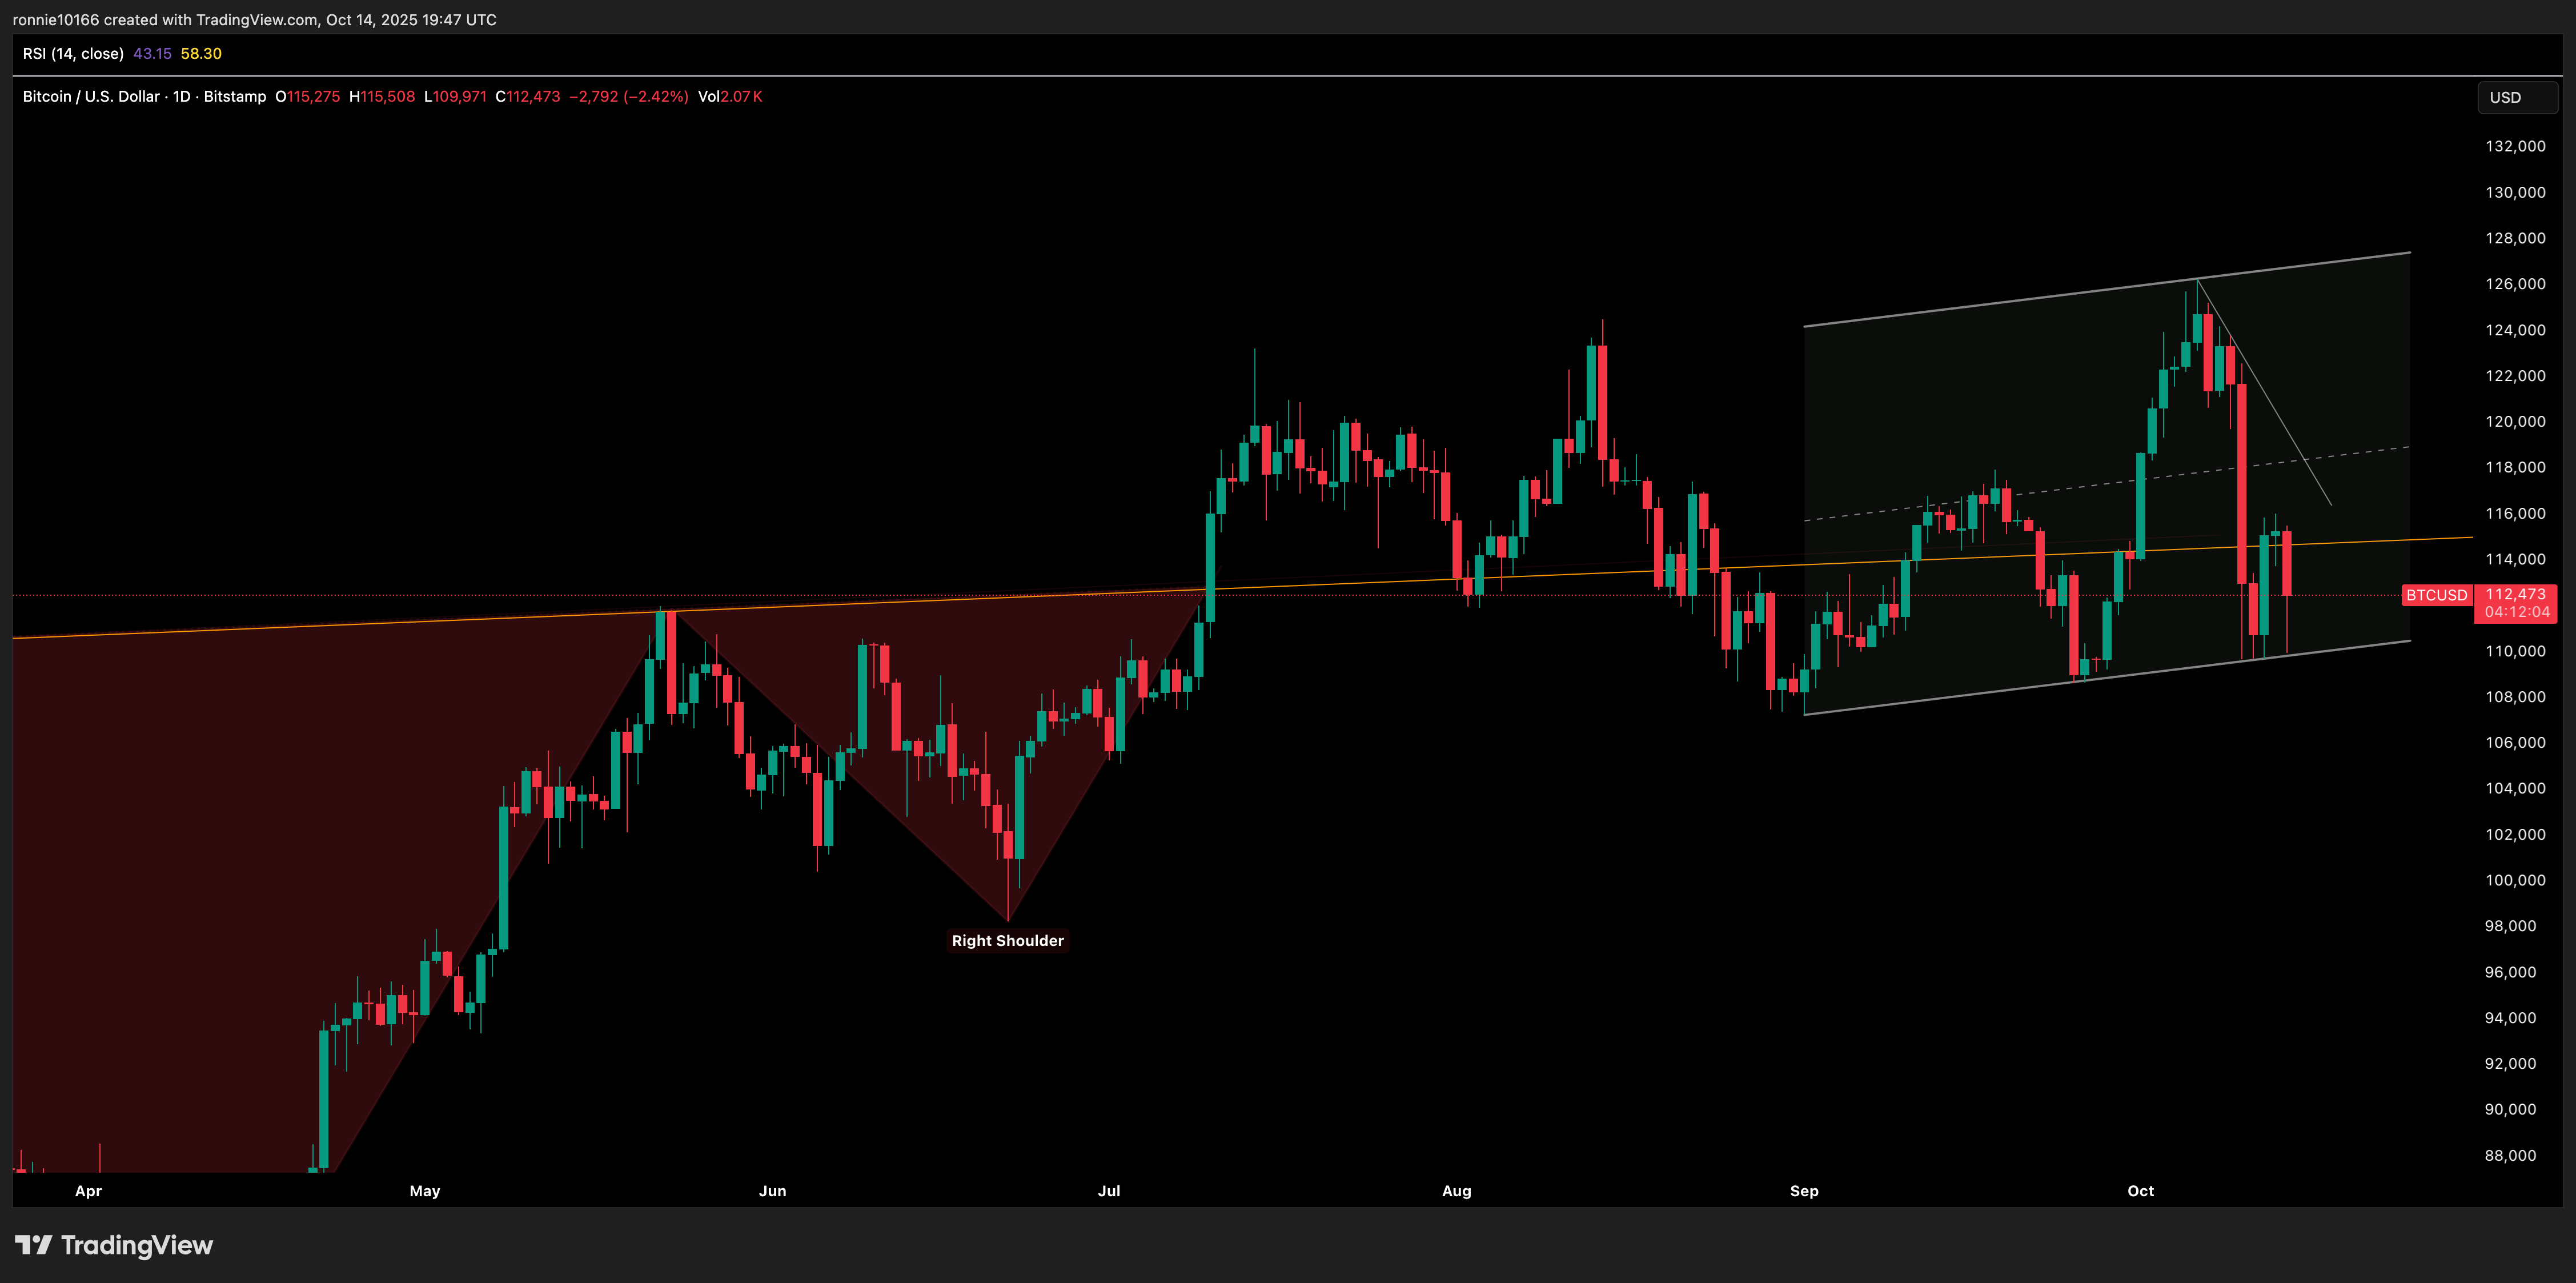The image size is (2576, 1283).
Task: Select the Right Shoulder annotation label
Action: (1007, 941)
